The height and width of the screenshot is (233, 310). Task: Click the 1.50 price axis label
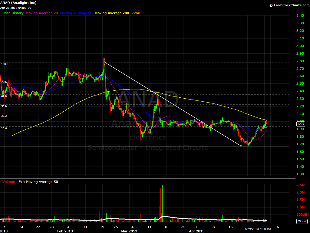pos(300,159)
